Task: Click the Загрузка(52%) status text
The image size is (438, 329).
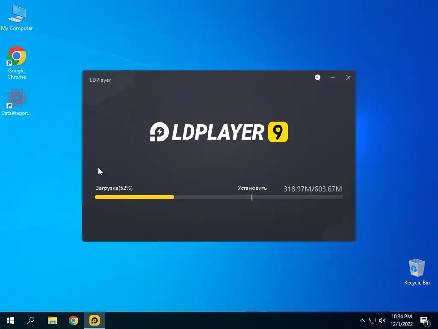Action: pyautogui.click(x=114, y=188)
